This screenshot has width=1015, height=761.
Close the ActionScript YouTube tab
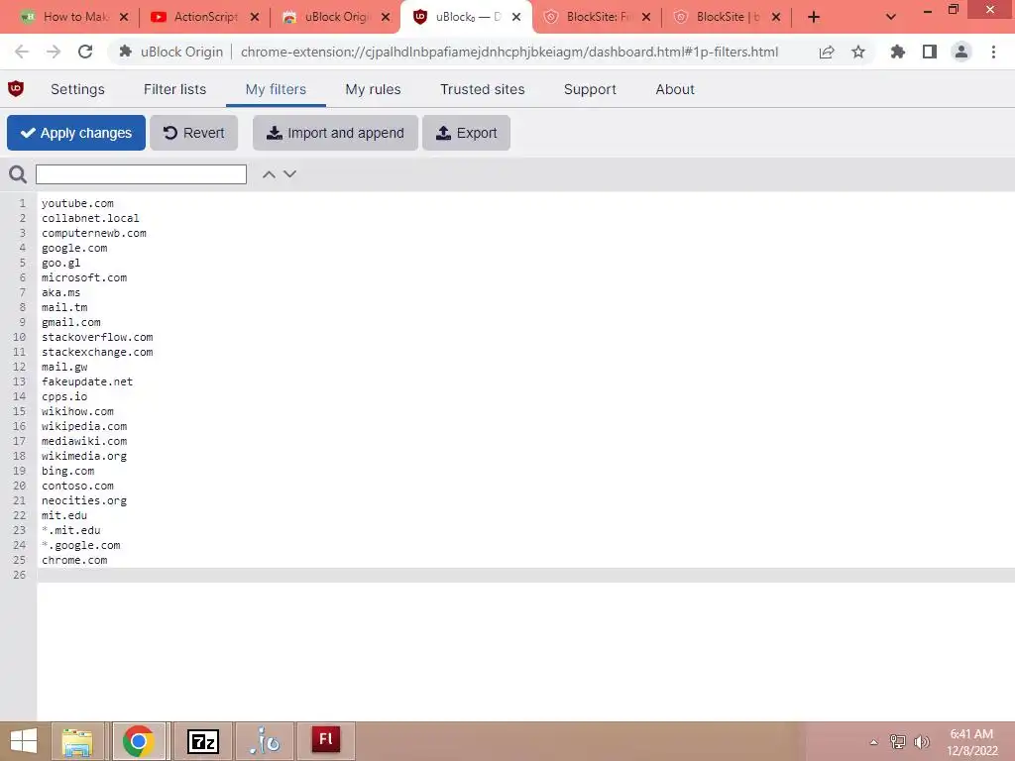pyautogui.click(x=255, y=17)
